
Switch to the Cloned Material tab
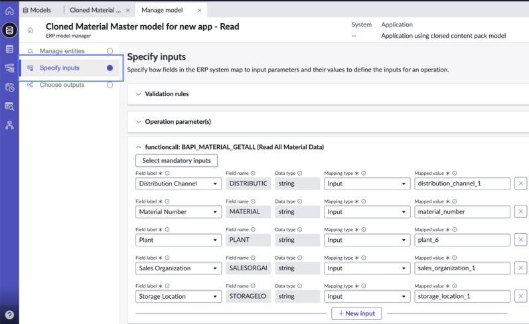tap(95, 10)
